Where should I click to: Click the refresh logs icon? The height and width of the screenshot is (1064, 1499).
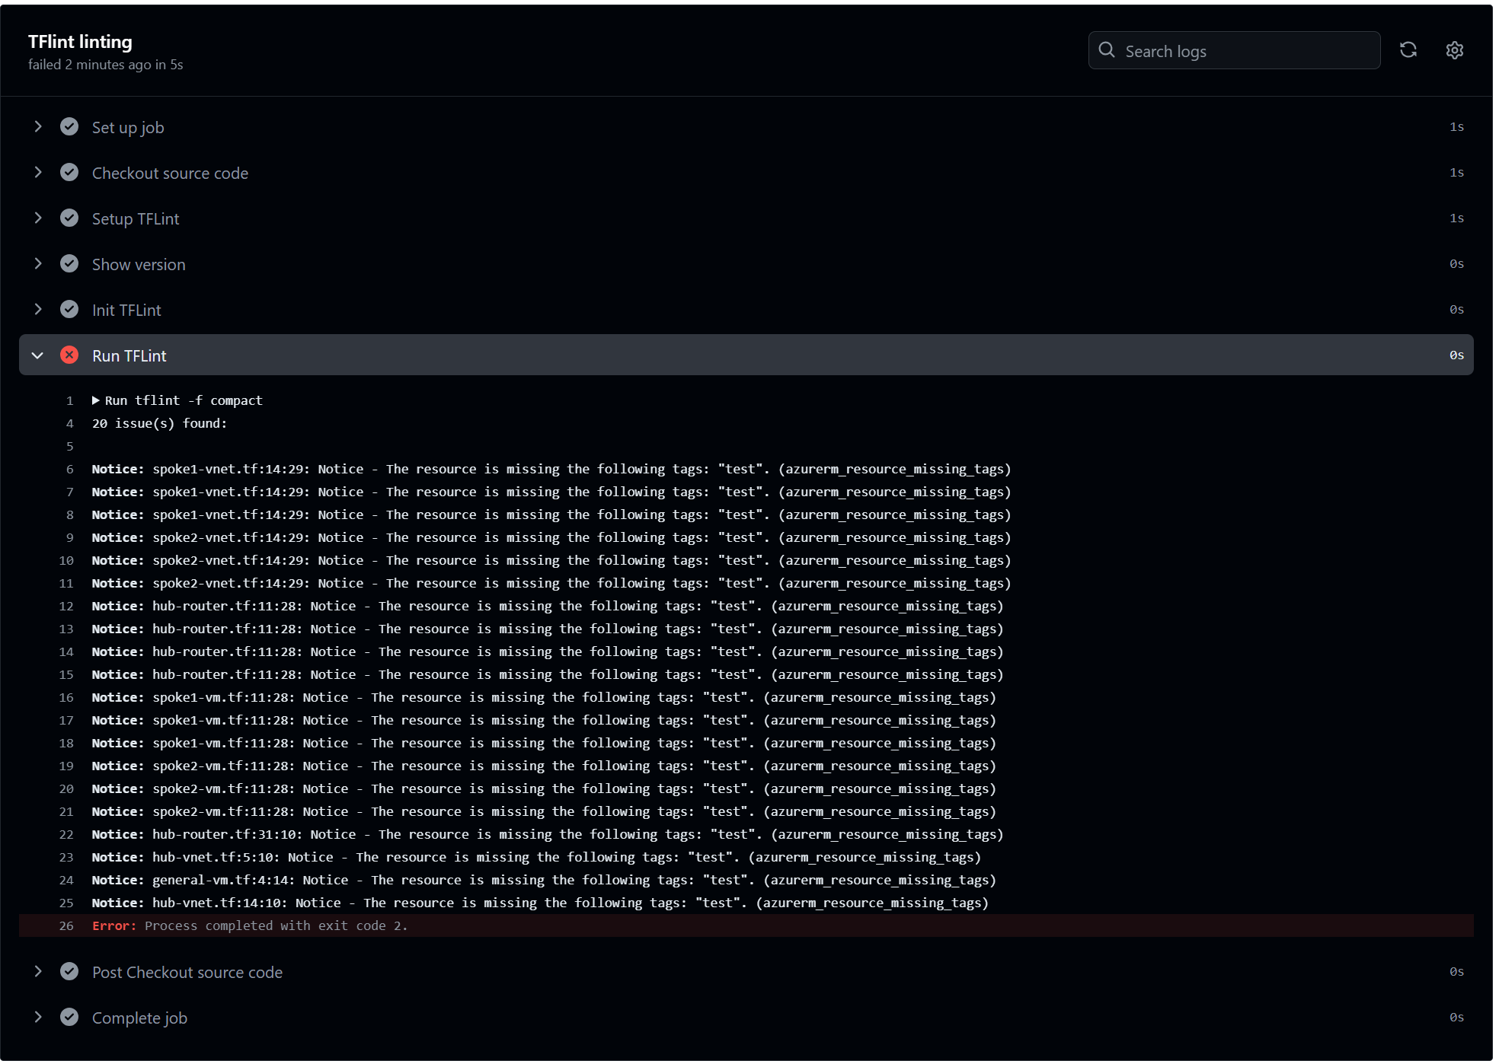(x=1408, y=50)
